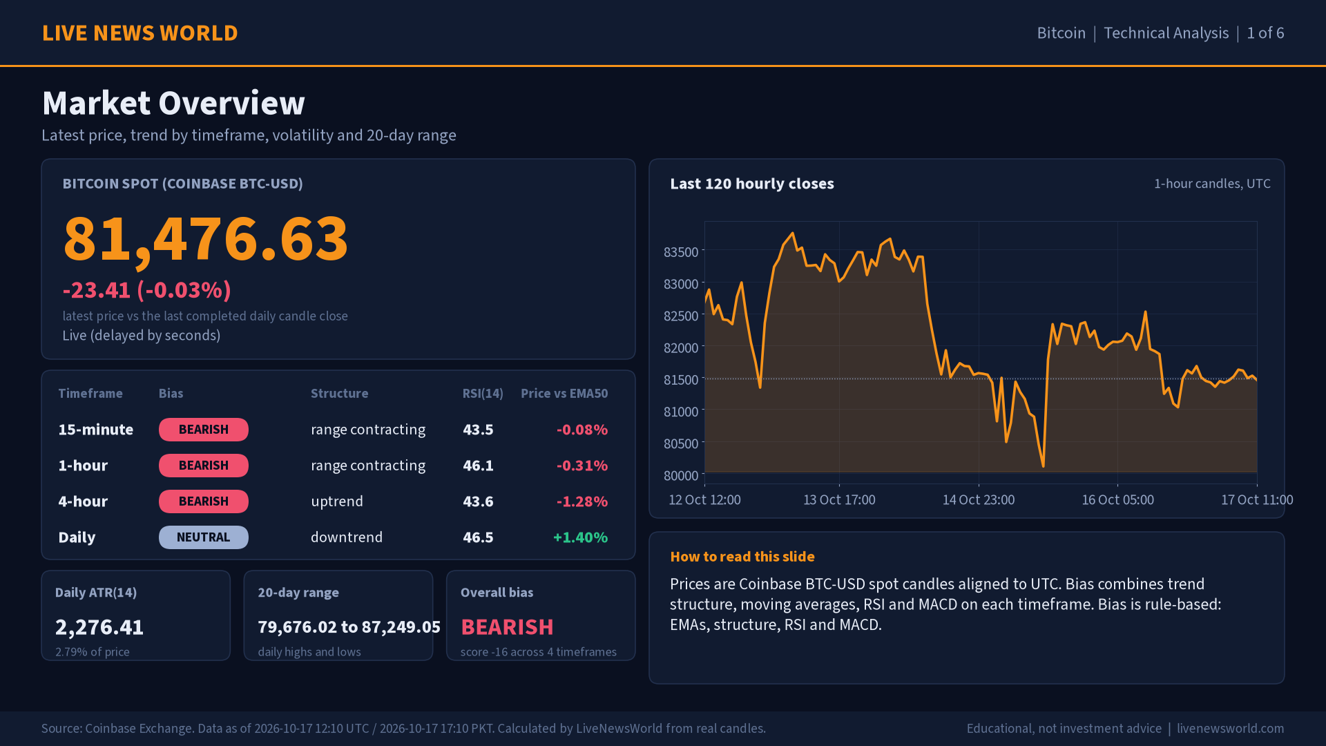Viewport: 1326px width, 746px height.
Task: Click the 80000 y-axis label
Action: point(681,476)
